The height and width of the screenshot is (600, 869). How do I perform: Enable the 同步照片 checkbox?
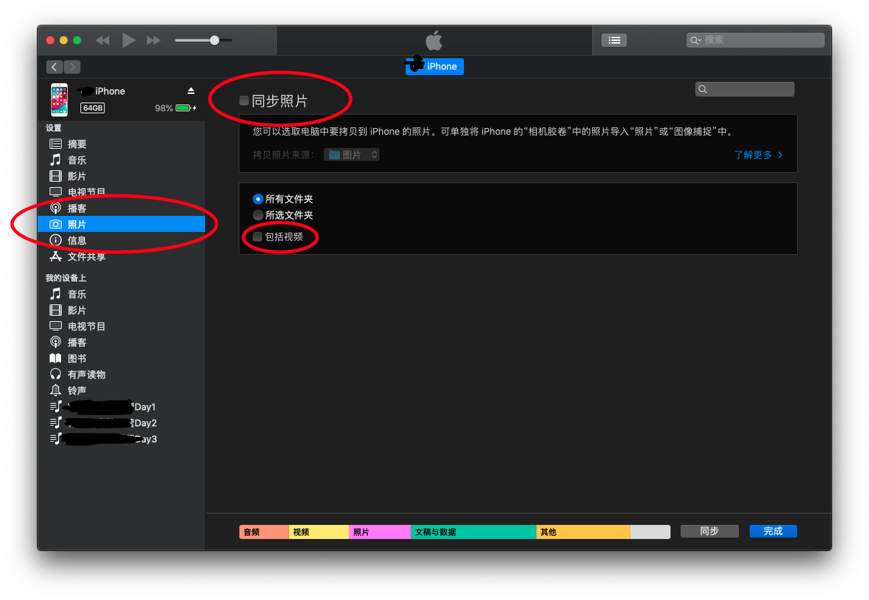pos(244,101)
